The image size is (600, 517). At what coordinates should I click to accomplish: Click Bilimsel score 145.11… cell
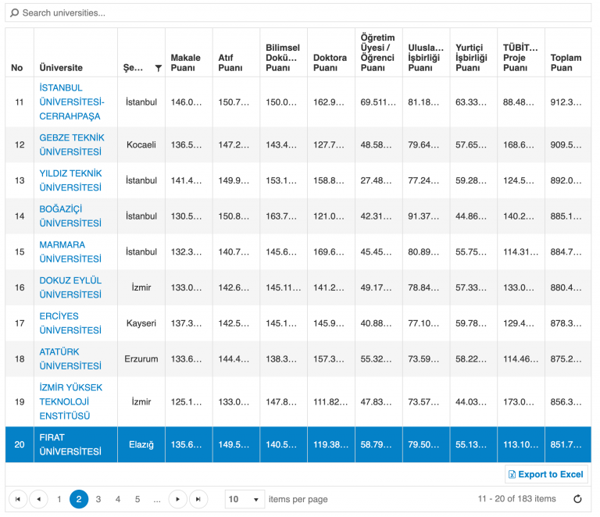pyautogui.click(x=284, y=287)
